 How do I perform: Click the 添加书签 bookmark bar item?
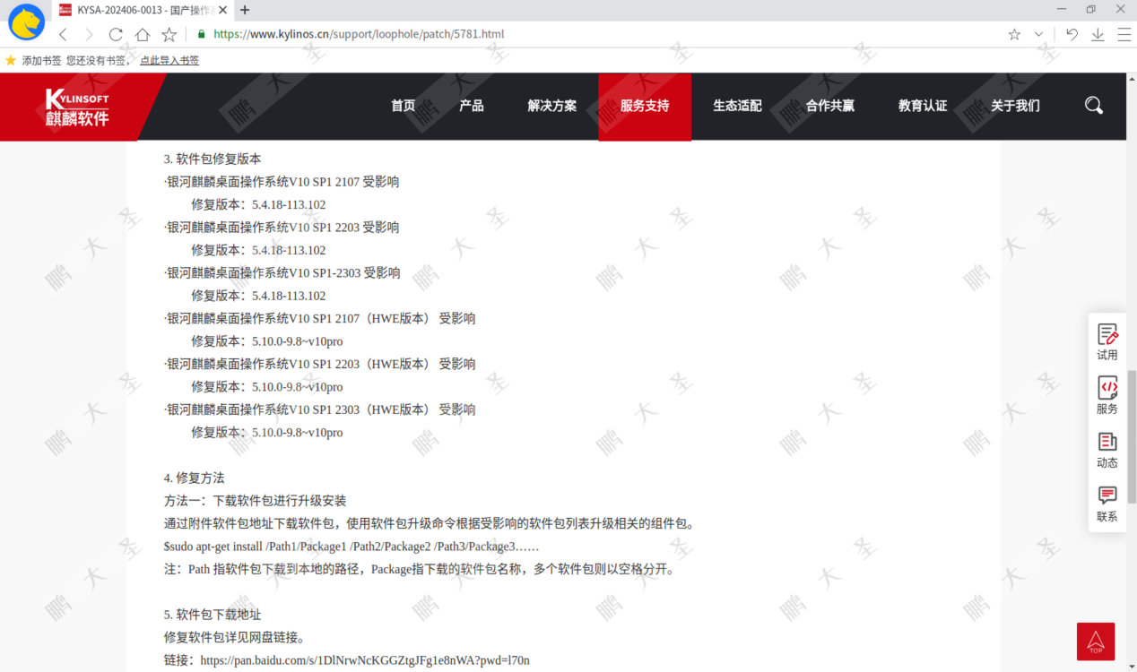pos(34,60)
